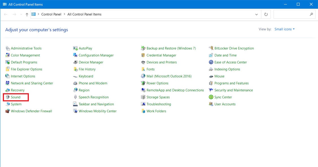The width and height of the screenshot is (318, 167).
Task: Click the Fonts icon
Action: (x=143, y=69)
